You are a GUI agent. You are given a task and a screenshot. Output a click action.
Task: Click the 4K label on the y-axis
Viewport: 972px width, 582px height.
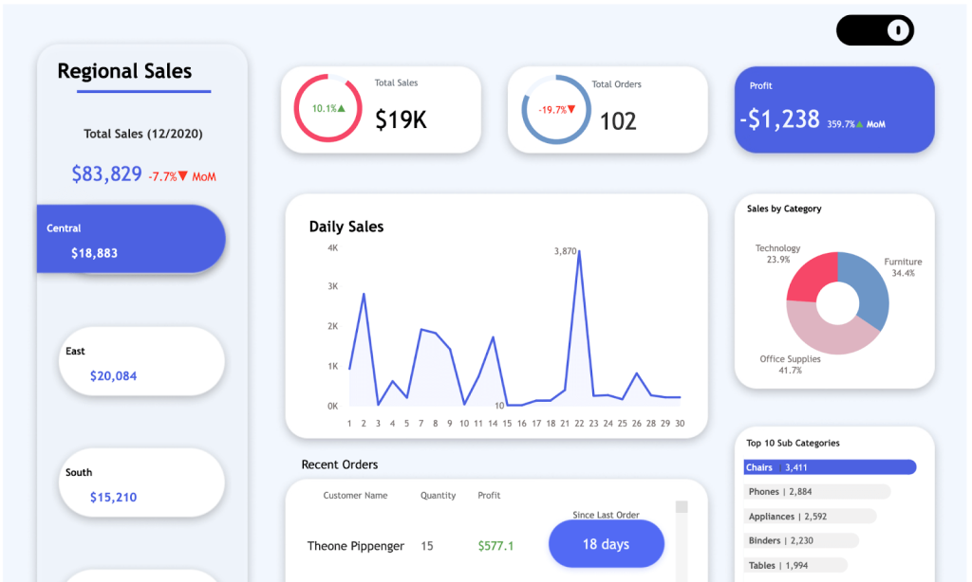[333, 247]
